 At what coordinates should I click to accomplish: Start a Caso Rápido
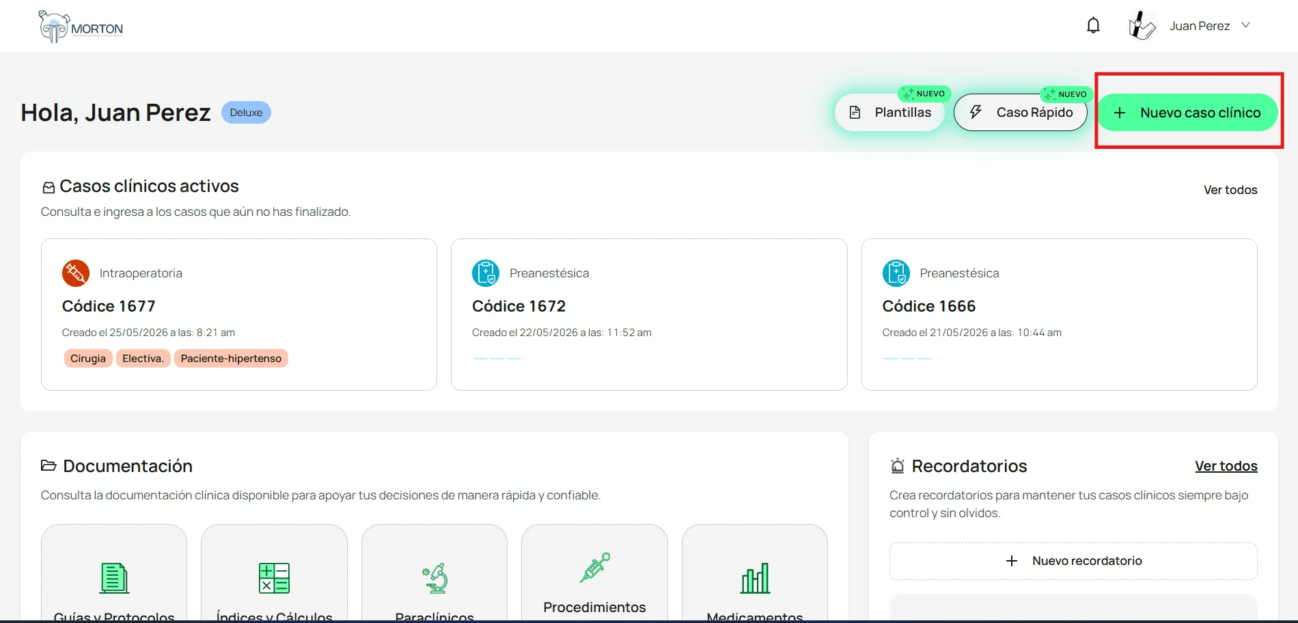coord(1021,112)
